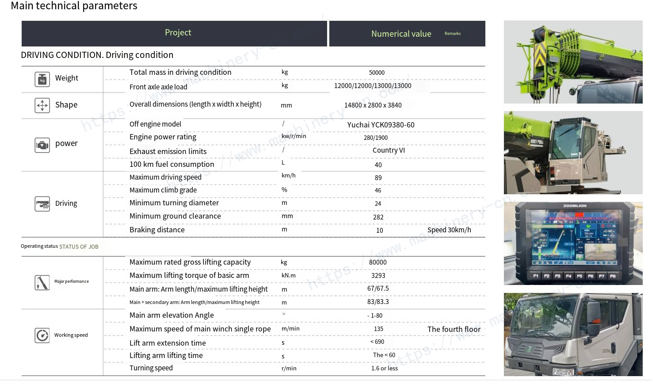
Task: Click the kw/r/min unit
Action: tap(294, 136)
